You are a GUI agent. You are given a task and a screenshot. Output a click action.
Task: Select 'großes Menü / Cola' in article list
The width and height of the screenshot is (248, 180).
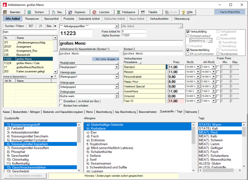click(28, 63)
